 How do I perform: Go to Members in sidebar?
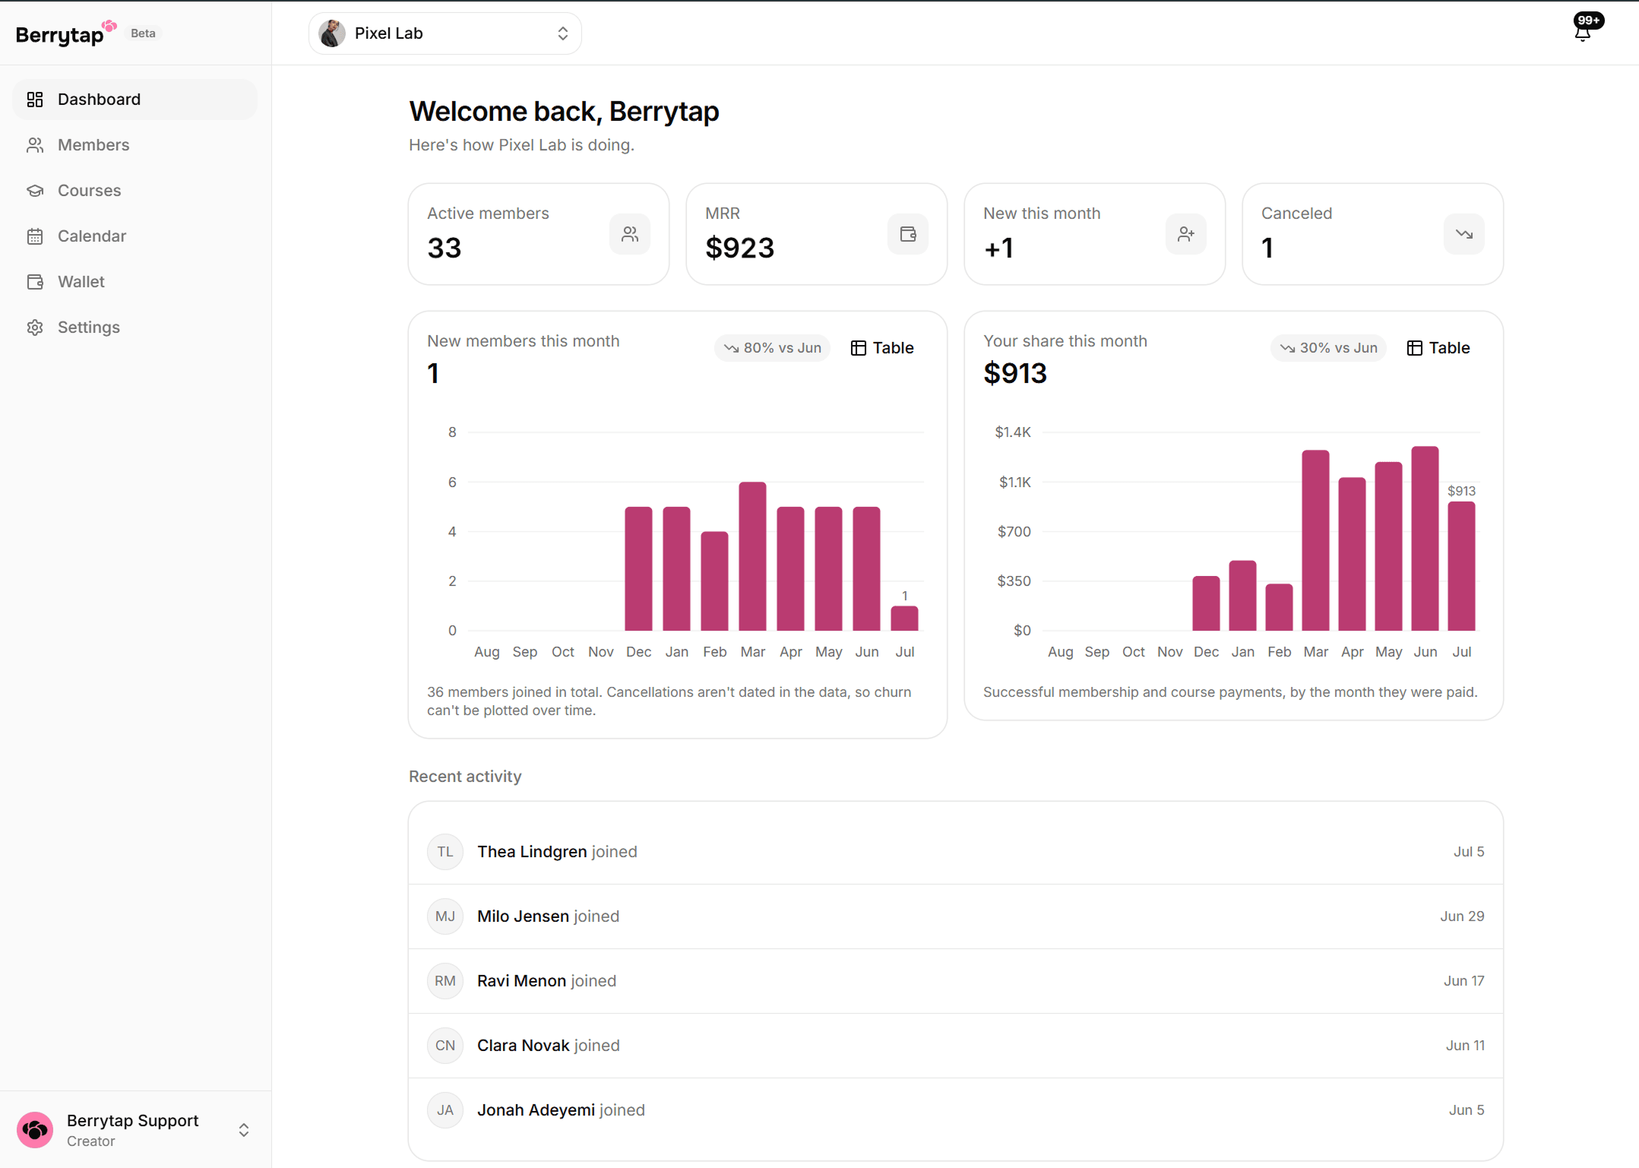click(135, 145)
